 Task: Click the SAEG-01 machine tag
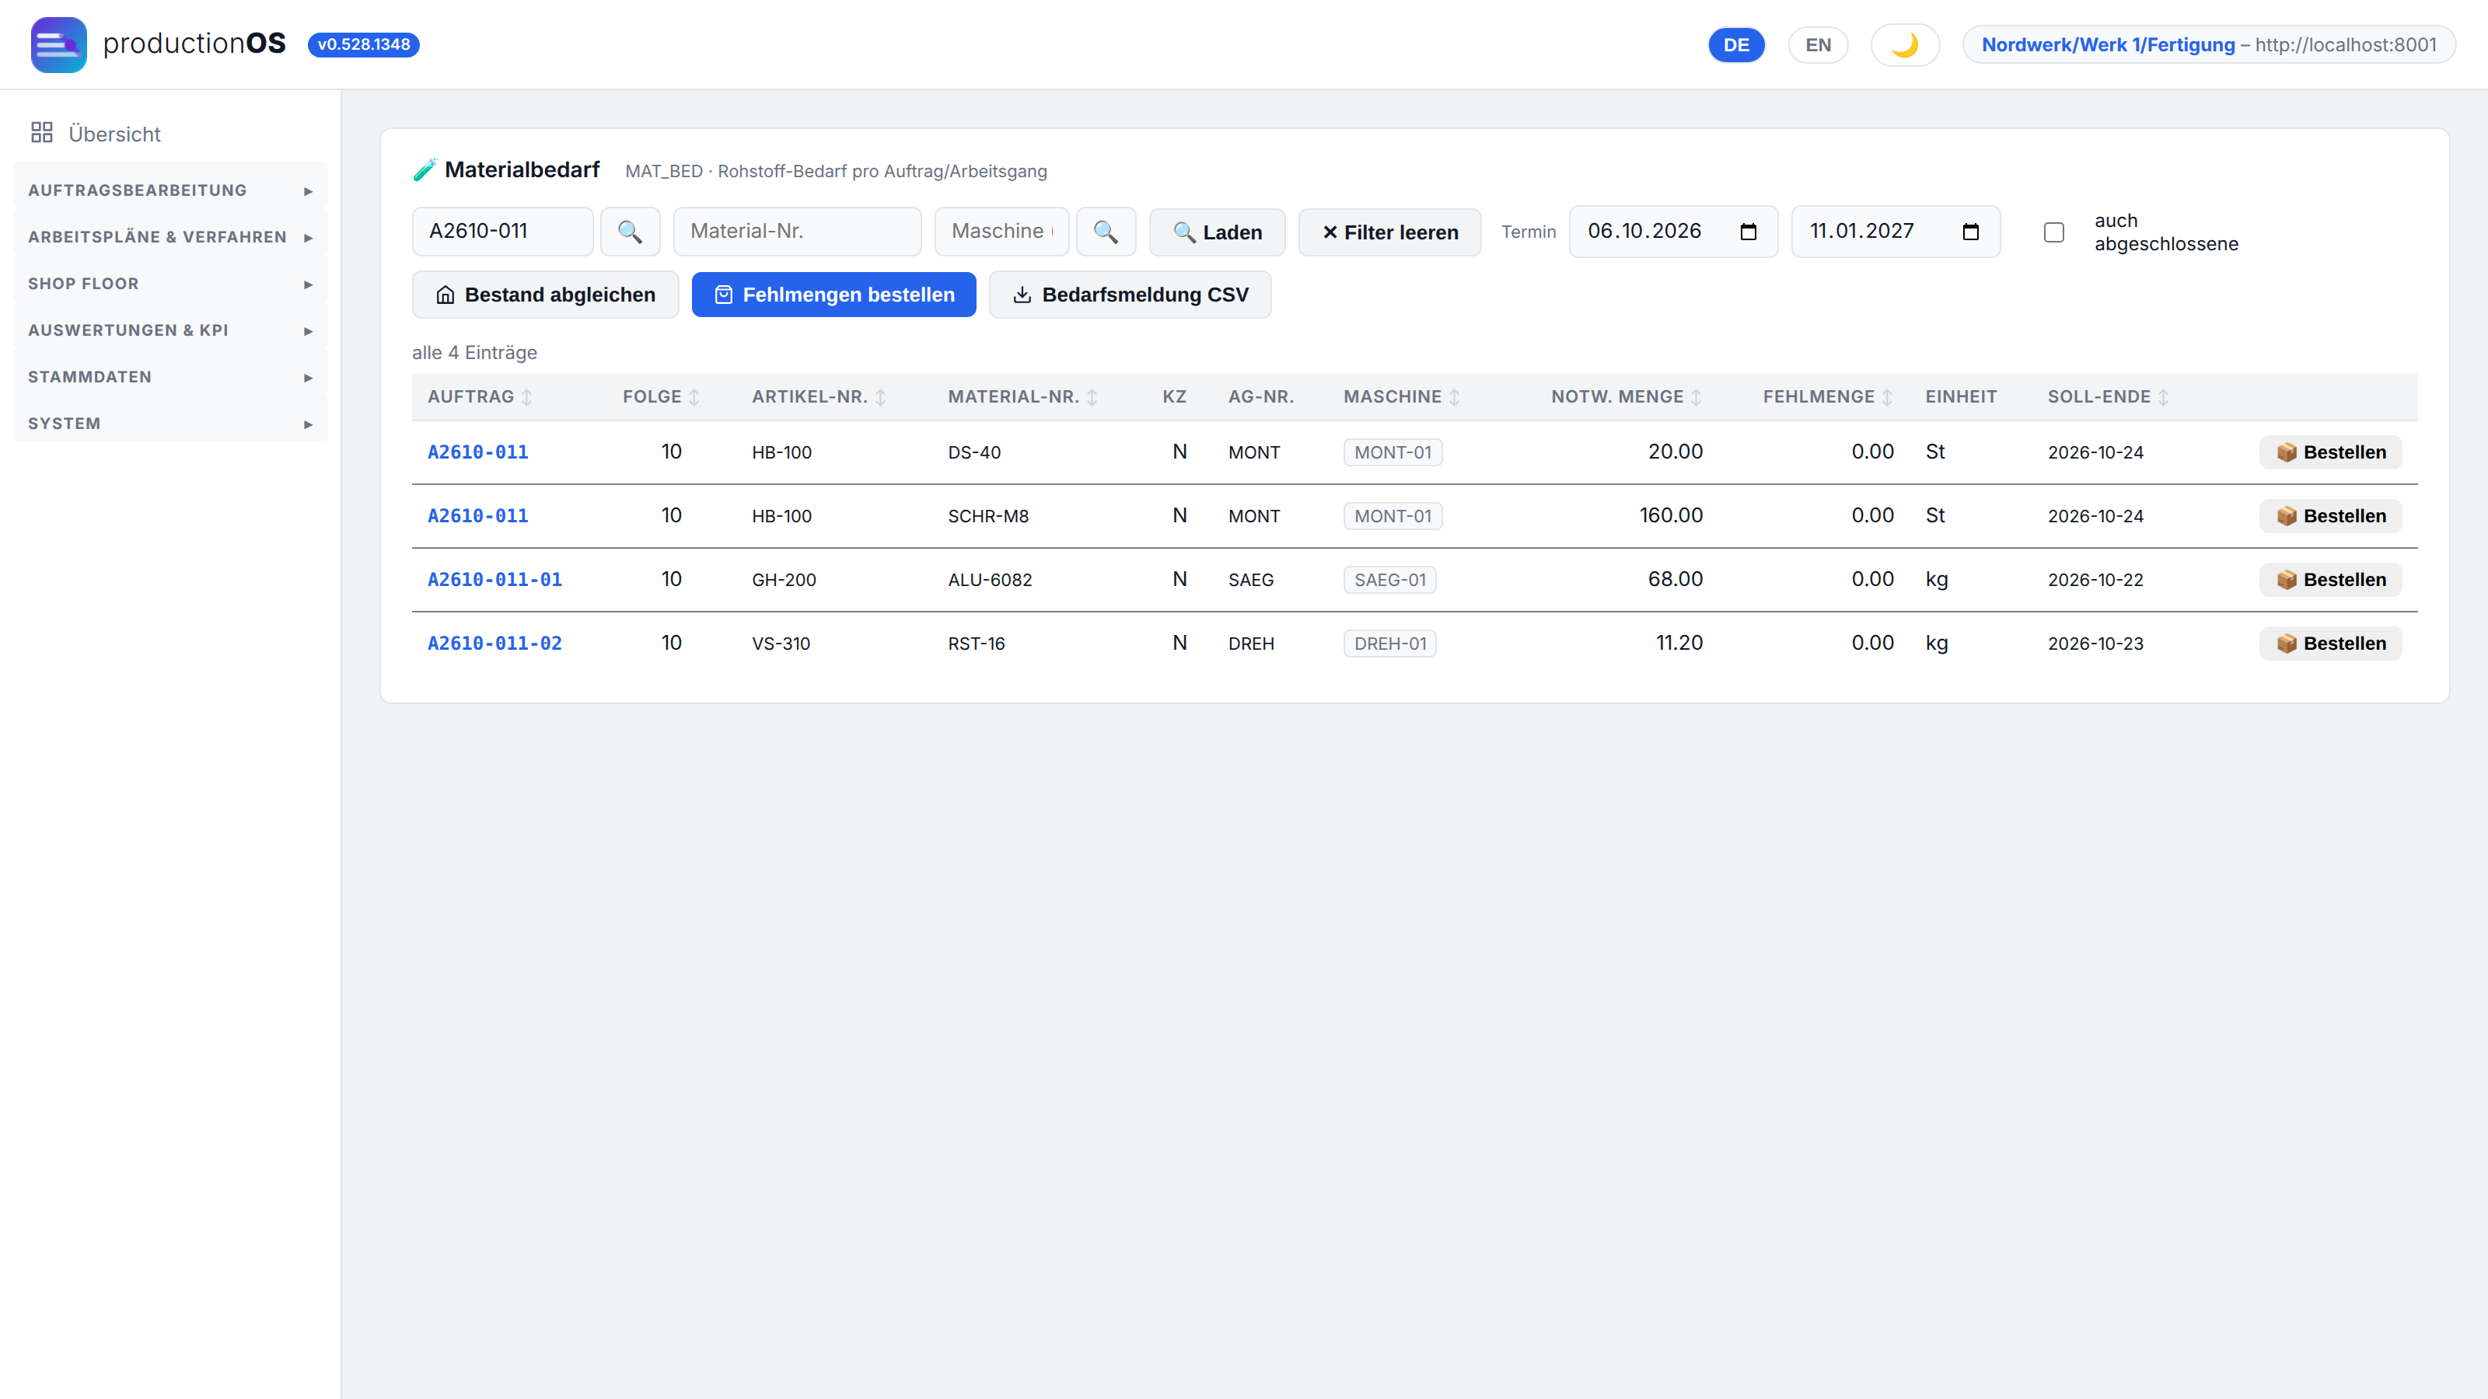click(1390, 579)
